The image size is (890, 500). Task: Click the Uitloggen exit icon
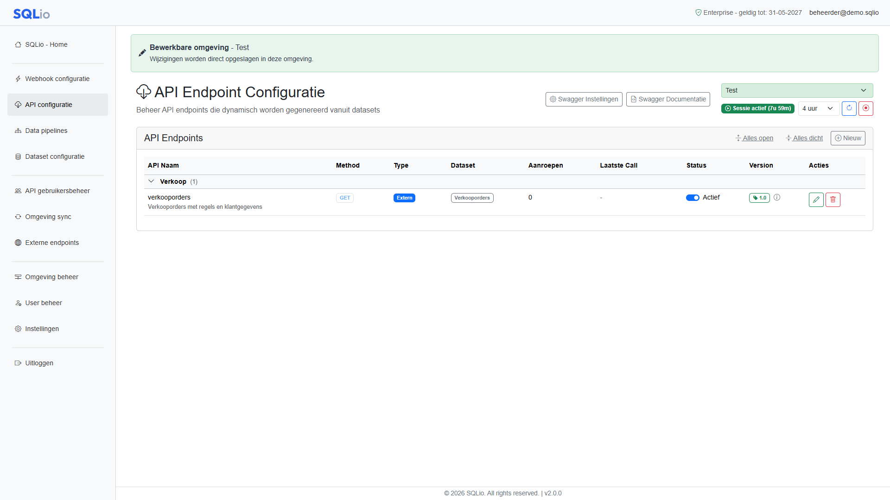tap(18, 363)
